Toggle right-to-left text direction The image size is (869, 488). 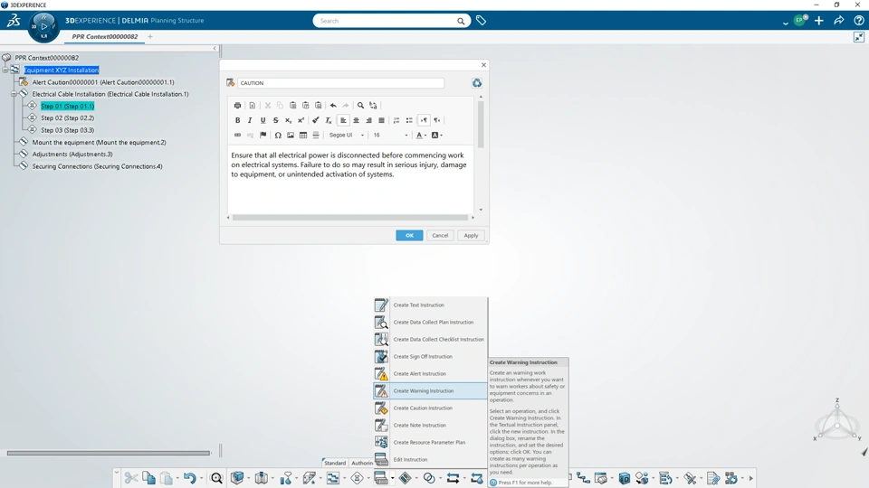[x=436, y=120]
